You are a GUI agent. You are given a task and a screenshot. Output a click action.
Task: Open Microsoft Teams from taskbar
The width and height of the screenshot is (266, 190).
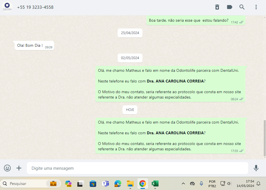(x=105, y=184)
